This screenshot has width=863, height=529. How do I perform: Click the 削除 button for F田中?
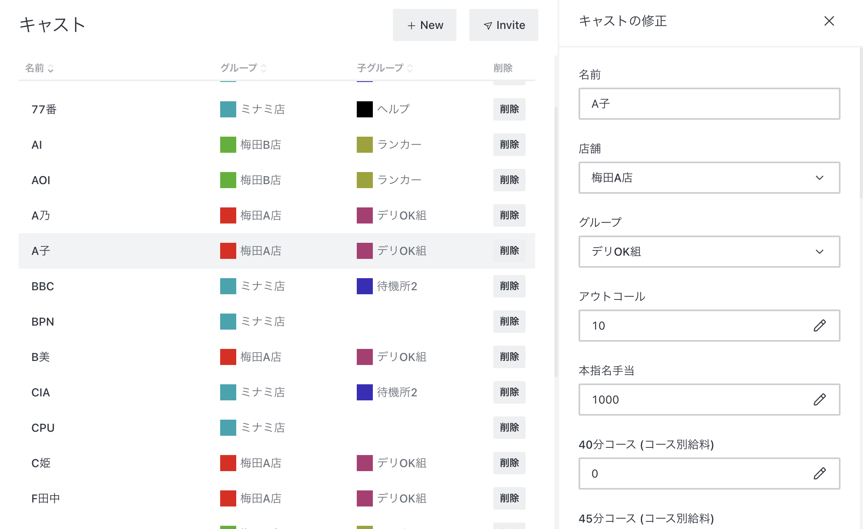[x=509, y=498]
